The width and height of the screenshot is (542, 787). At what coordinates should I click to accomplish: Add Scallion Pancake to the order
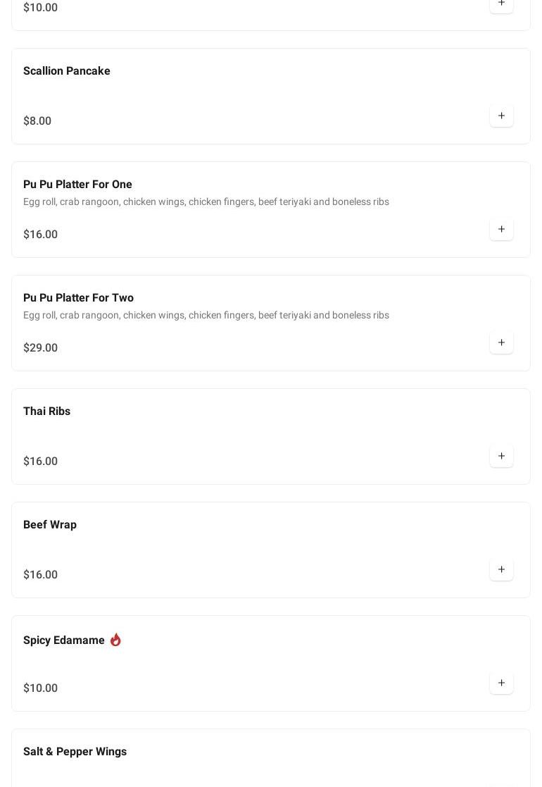point(501,116)
